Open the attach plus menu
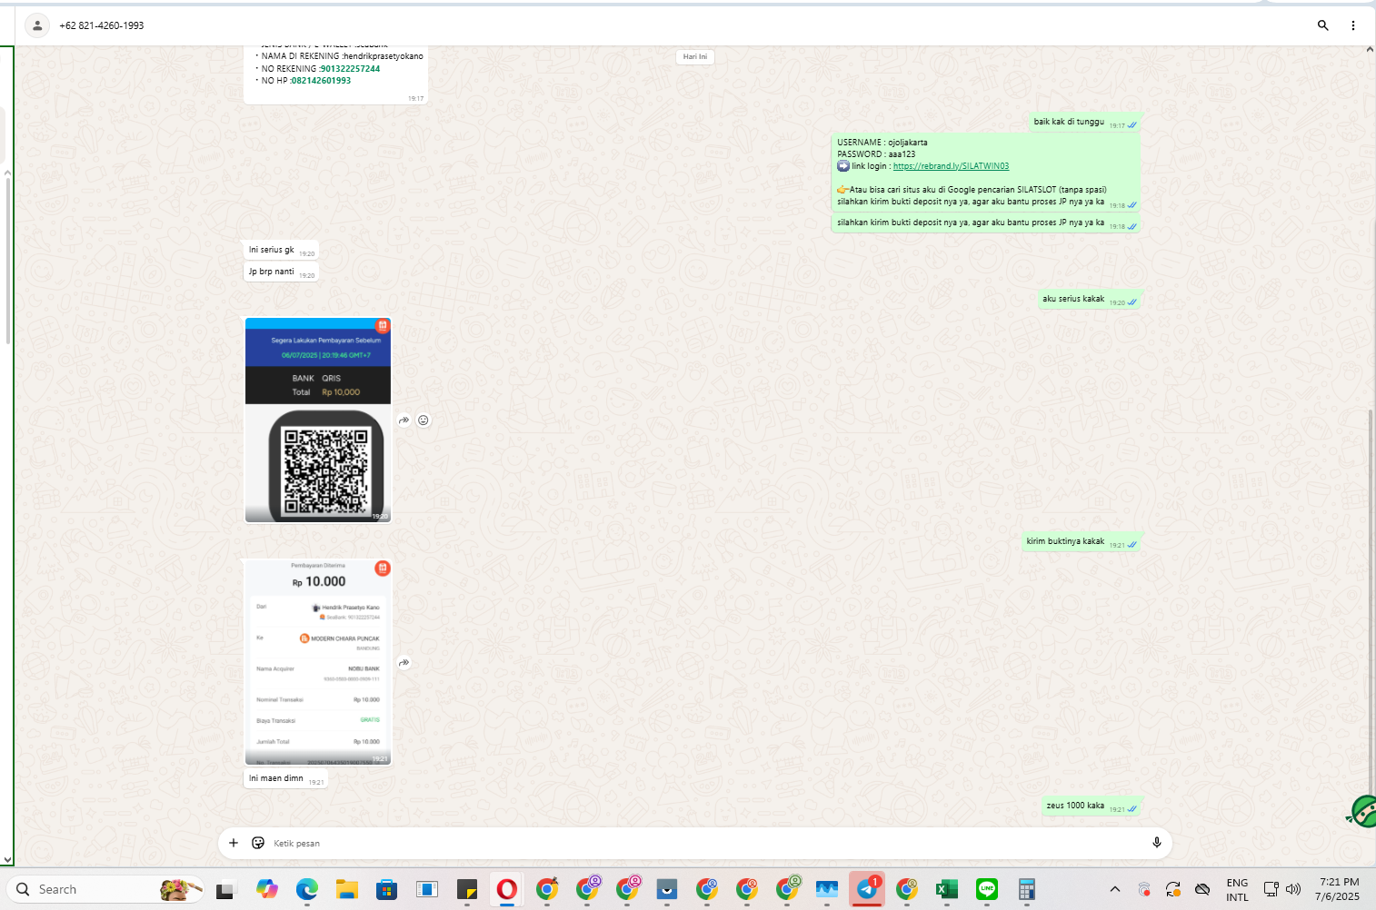The height and width of the screenshot is (910, 1376). [234, 843]
